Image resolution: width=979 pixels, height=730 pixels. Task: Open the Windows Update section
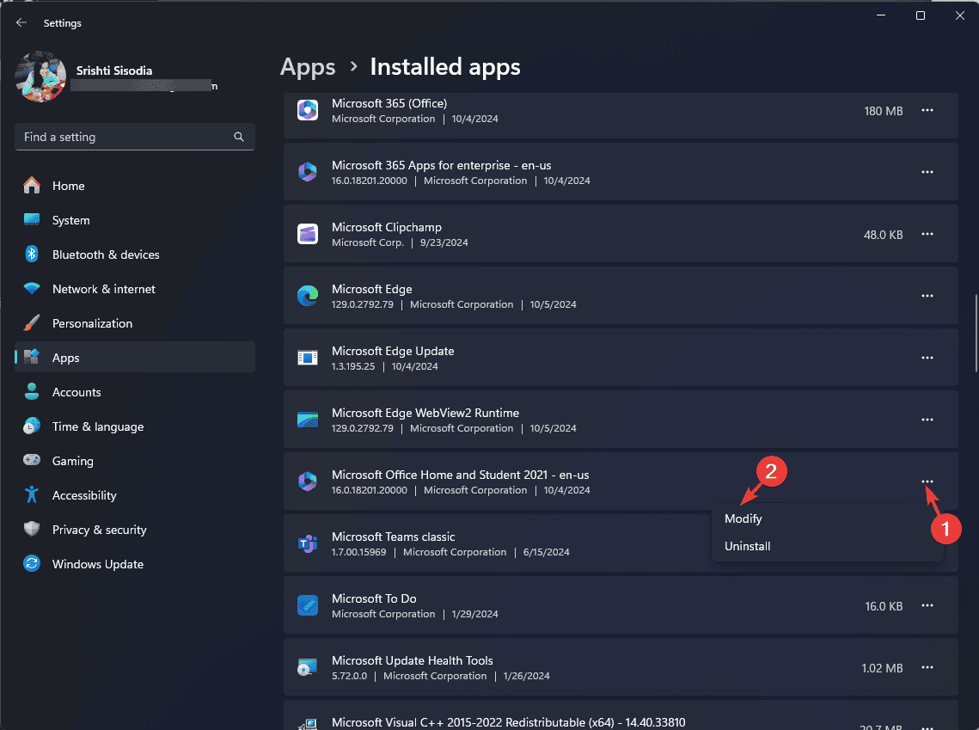(x=97, y=564)
